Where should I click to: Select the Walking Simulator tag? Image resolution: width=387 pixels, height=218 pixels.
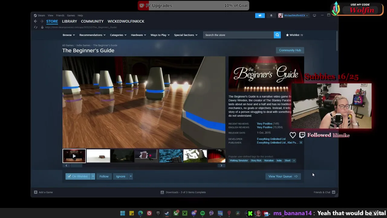point(239,160)
